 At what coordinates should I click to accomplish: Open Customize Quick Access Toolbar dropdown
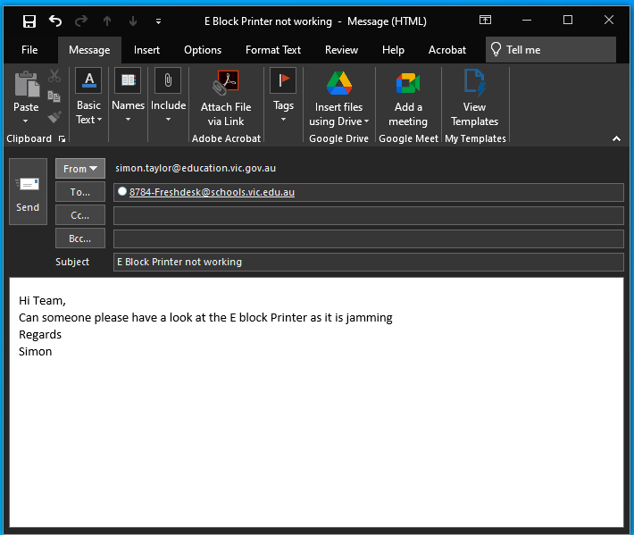coord(159,21)
